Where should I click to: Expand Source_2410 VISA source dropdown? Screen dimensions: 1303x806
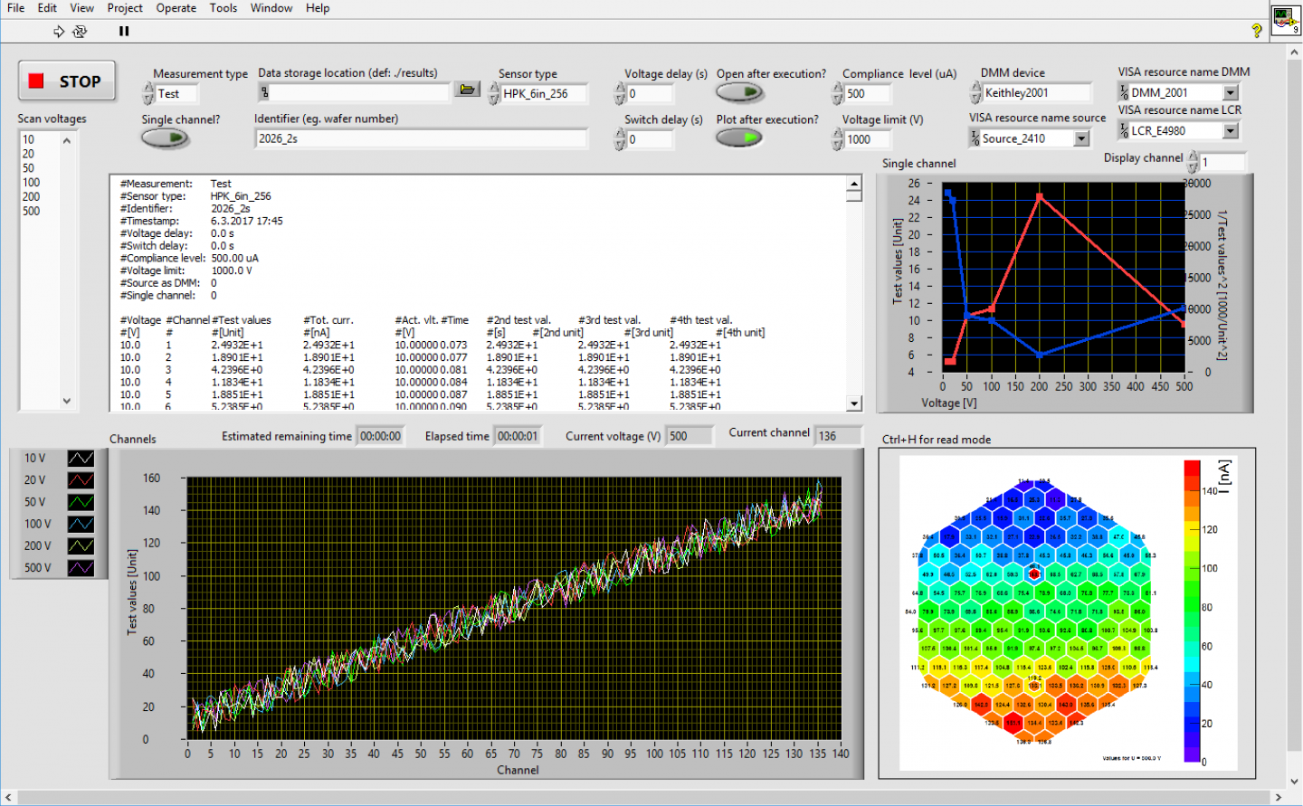tap(1081, 138)
